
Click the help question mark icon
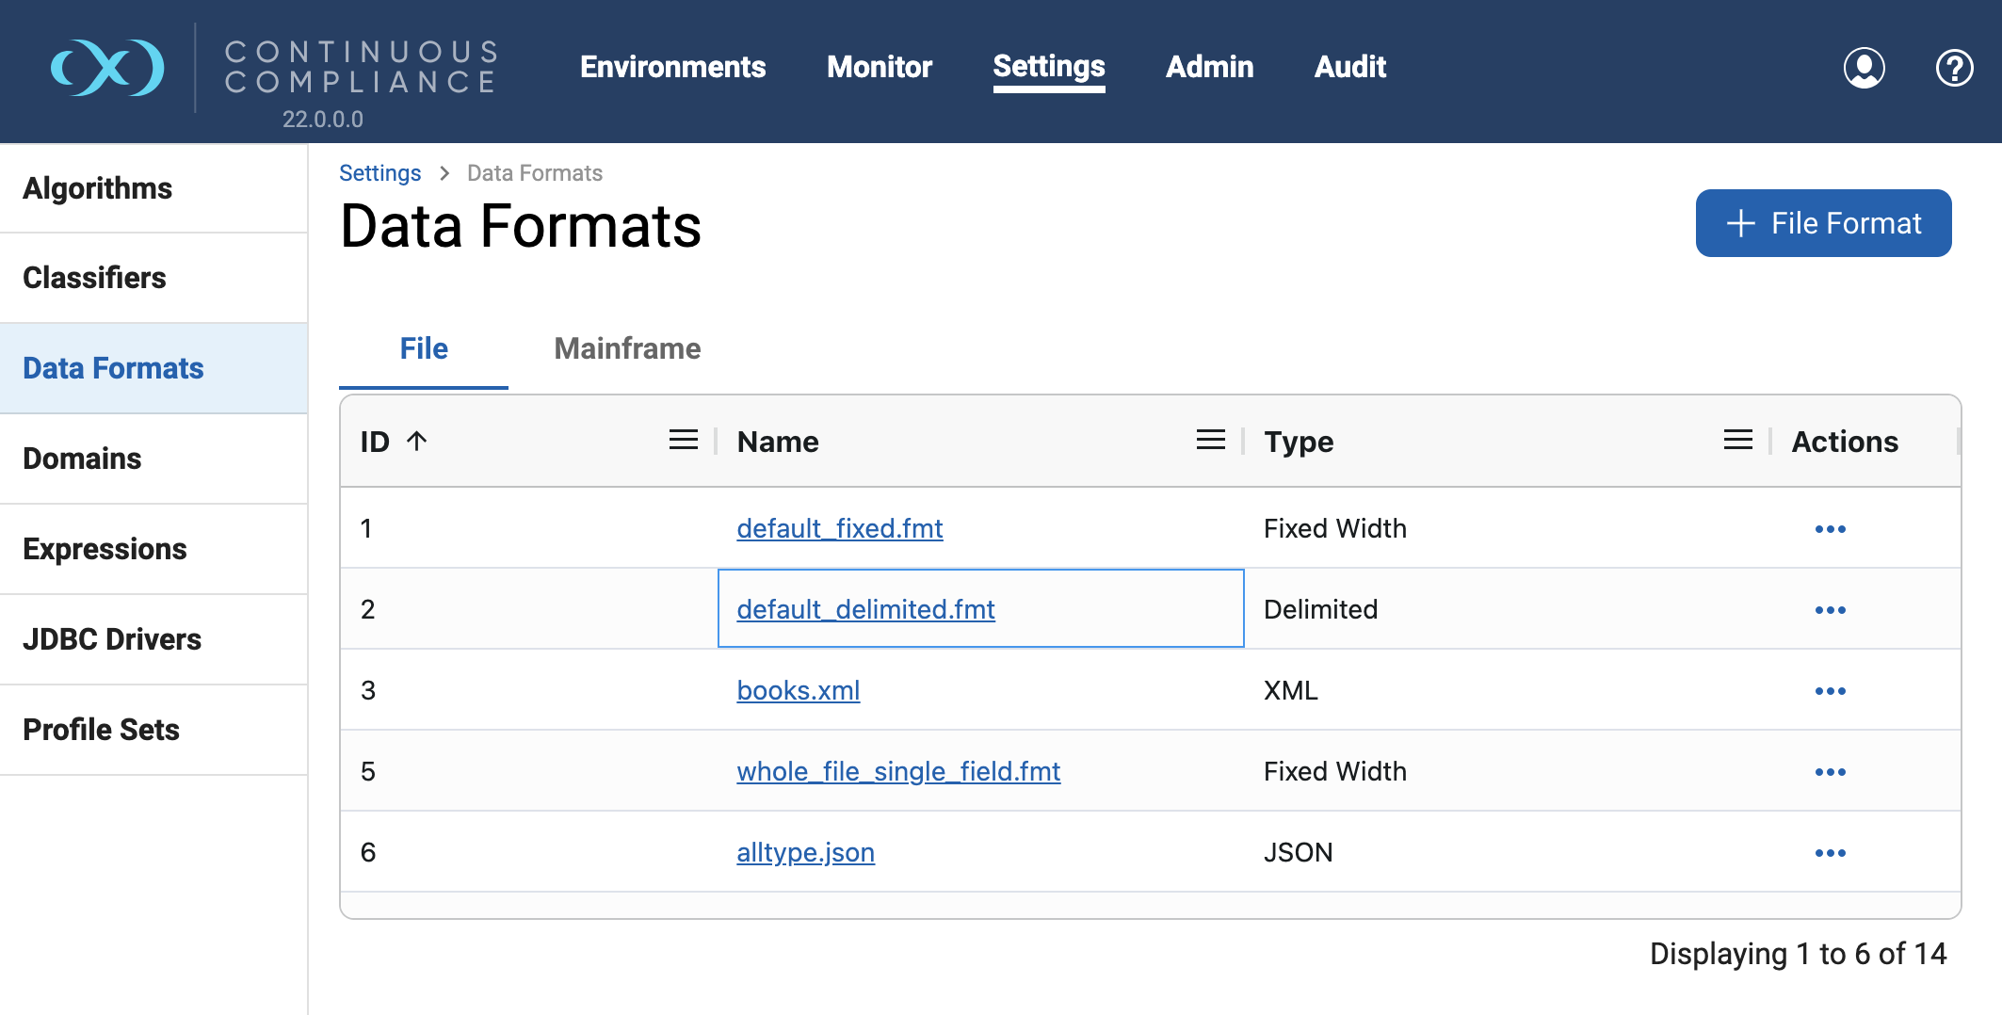(1954, 68)
